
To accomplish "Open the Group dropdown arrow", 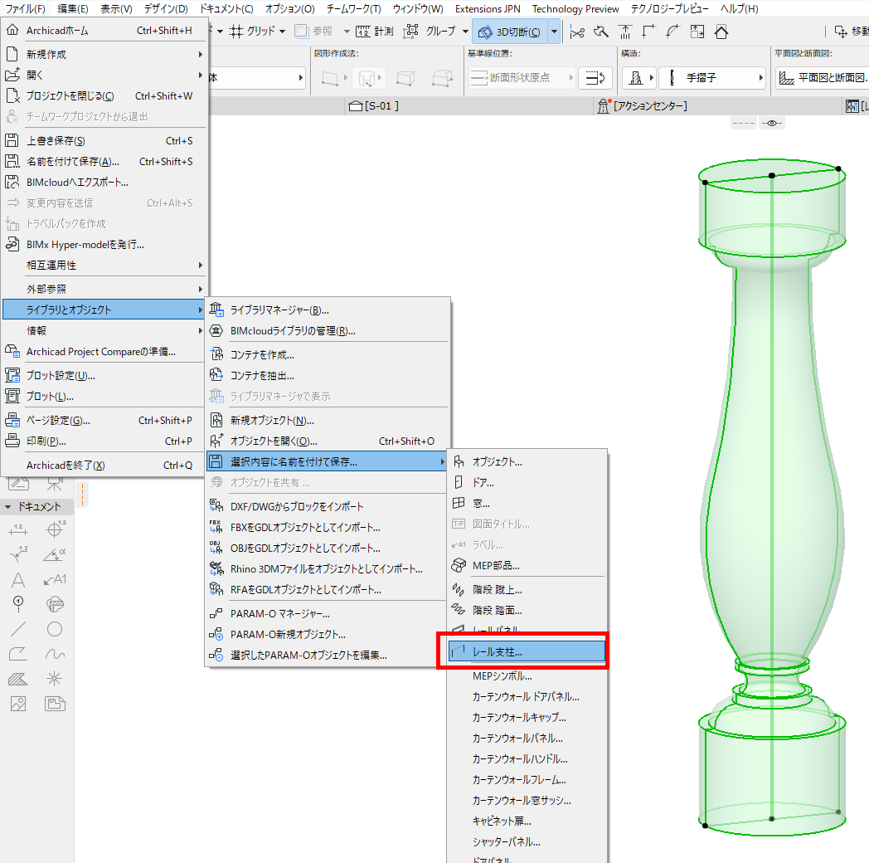I will point(465,32).
